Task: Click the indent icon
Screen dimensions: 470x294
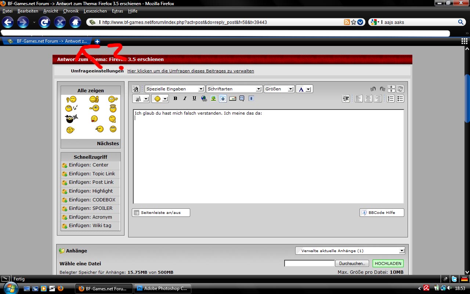Action: pyautogui.click(x=346, y=98)
